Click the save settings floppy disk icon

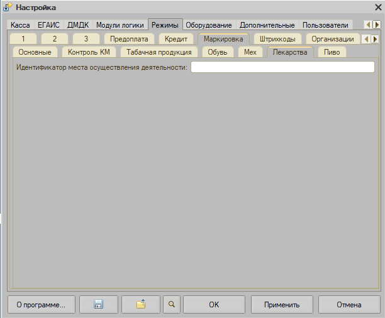pos(98,304)
